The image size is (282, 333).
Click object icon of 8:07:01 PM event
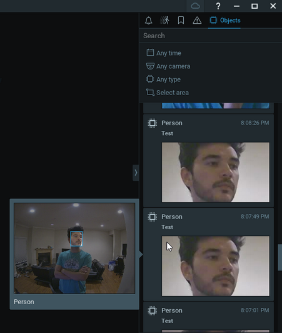pos(152,310)
